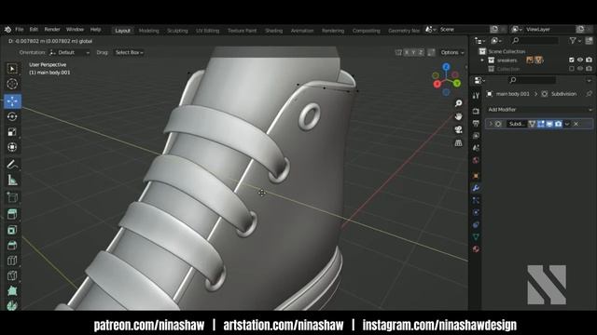Select the Cursor tool
Viewport: 597px width, 335px height.
tap(12, 84)
